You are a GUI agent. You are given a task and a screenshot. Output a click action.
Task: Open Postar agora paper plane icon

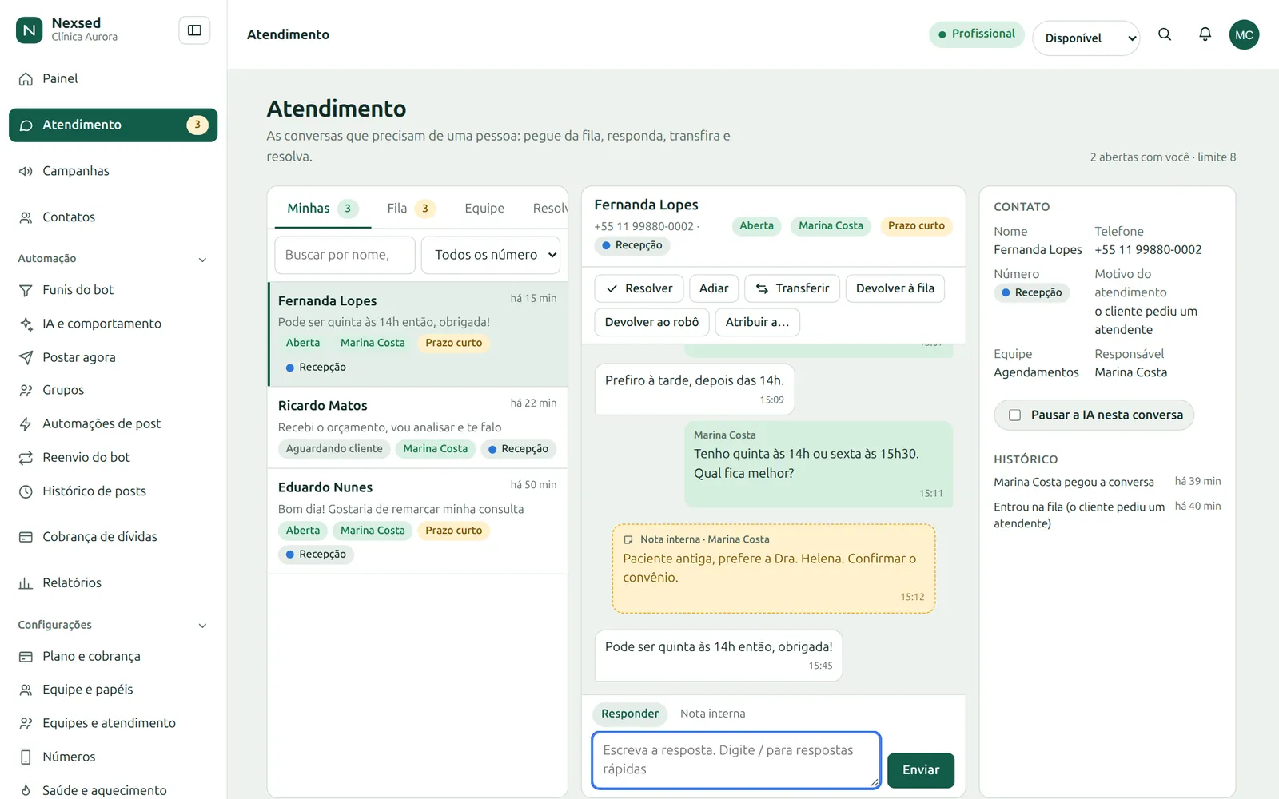click(x=26, y=357)
